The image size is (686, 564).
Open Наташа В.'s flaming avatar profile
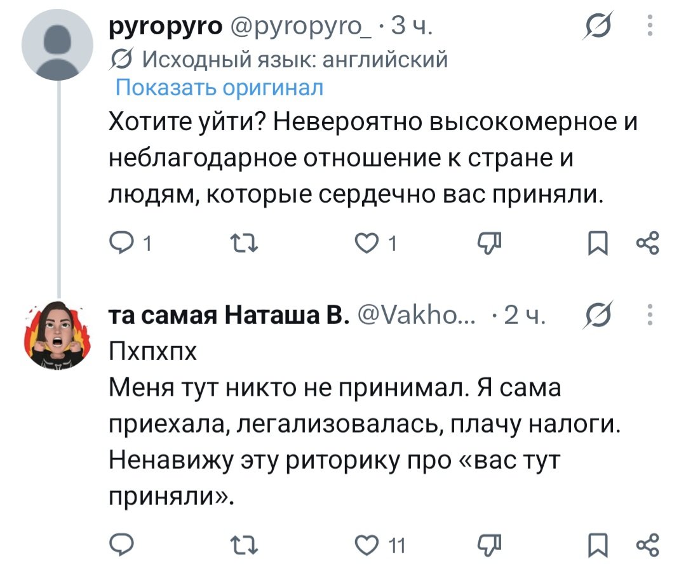[57, 335]
